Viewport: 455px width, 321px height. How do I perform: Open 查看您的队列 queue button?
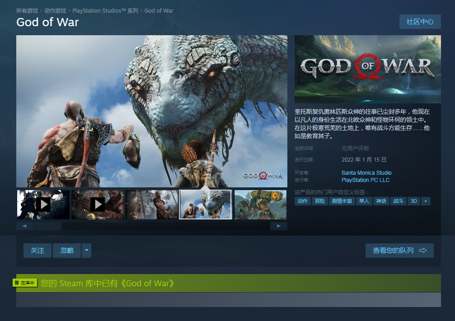399,251
